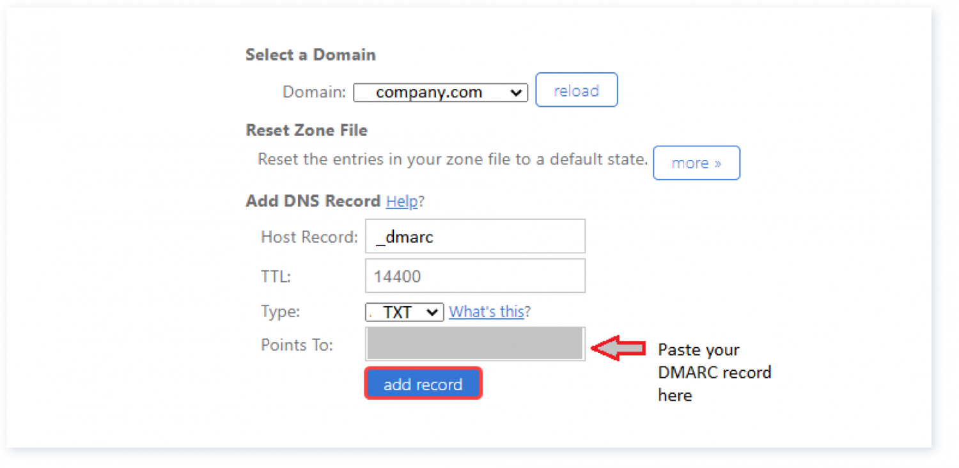
Task: Open the Domain selection dropdown
Action: [x=439, y=92]
